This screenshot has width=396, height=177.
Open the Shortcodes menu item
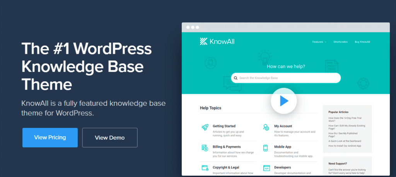[340, 42]
